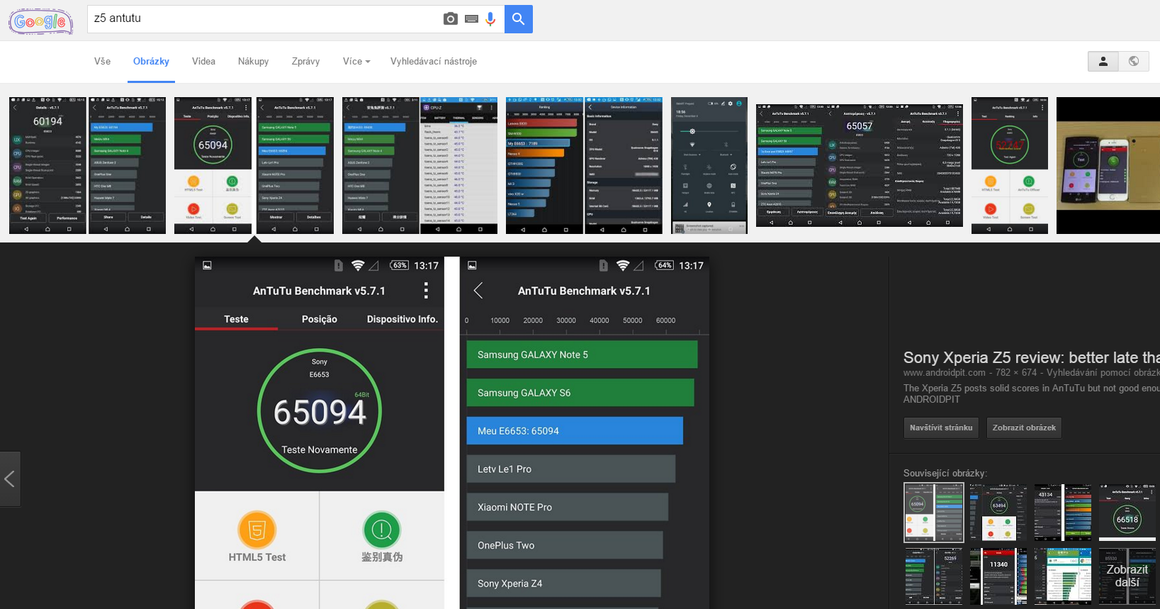Open www.androidpit.com source link
The height and width of the screenshot is (609, 1160).
944,373
